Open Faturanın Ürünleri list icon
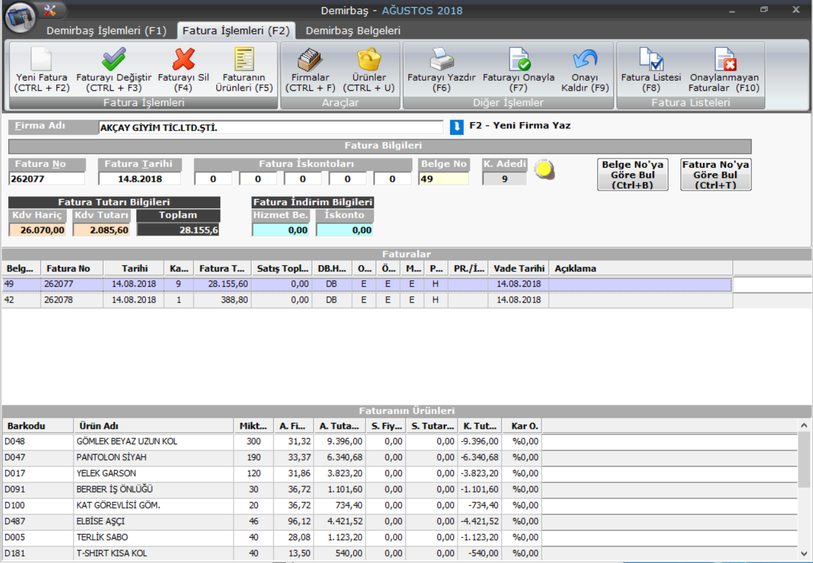 click(x=243, y=59)
